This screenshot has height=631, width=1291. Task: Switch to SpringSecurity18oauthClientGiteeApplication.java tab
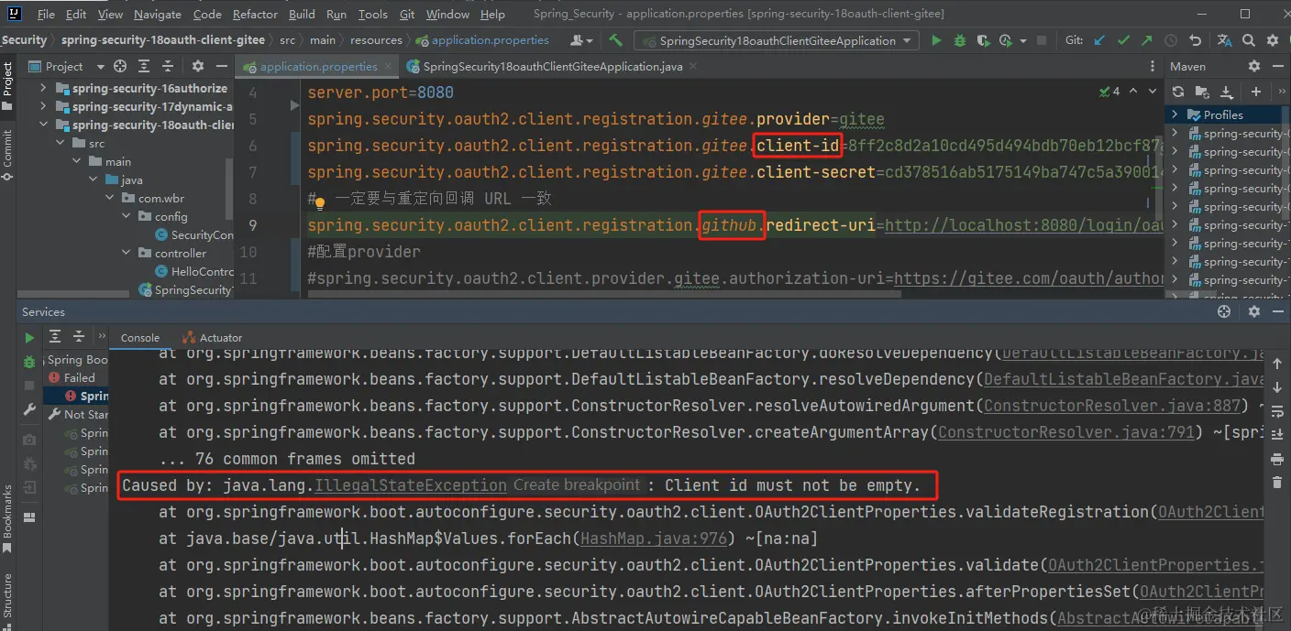553,66
